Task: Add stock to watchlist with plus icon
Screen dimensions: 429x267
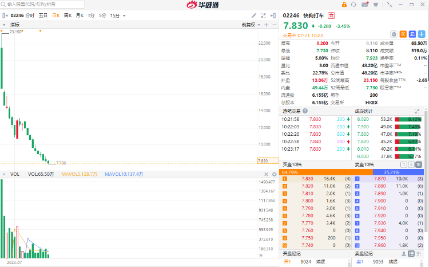Action: (x=421, y=34)
